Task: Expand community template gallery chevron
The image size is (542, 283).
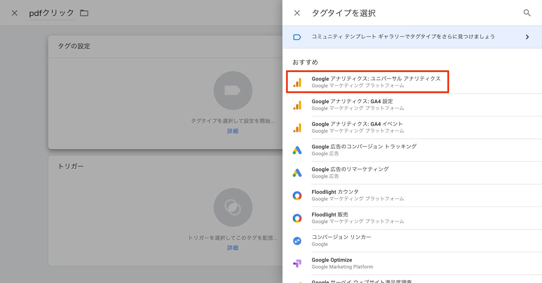Action: coord(527,37)
